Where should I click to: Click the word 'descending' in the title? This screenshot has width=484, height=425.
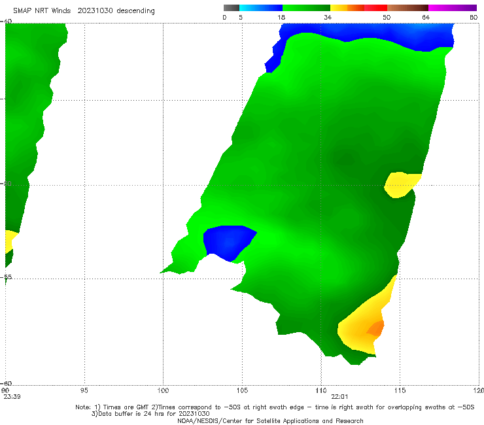click(x=136, y=11)
